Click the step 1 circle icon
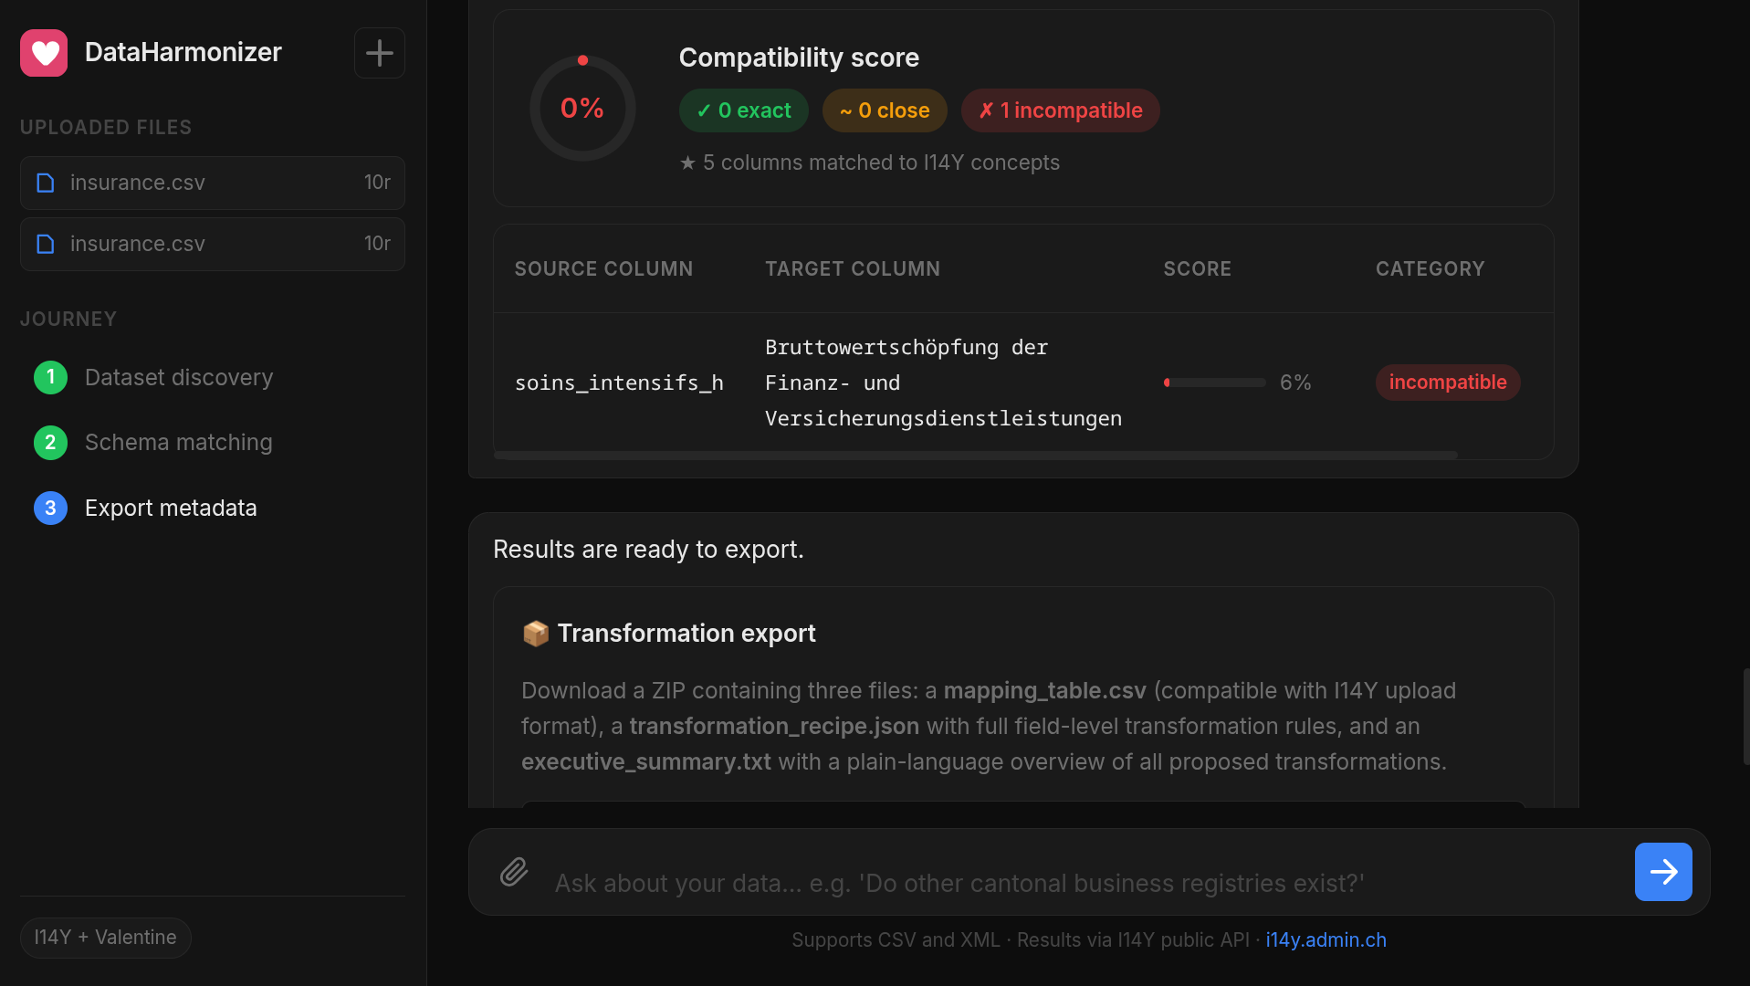 [50, 377]
